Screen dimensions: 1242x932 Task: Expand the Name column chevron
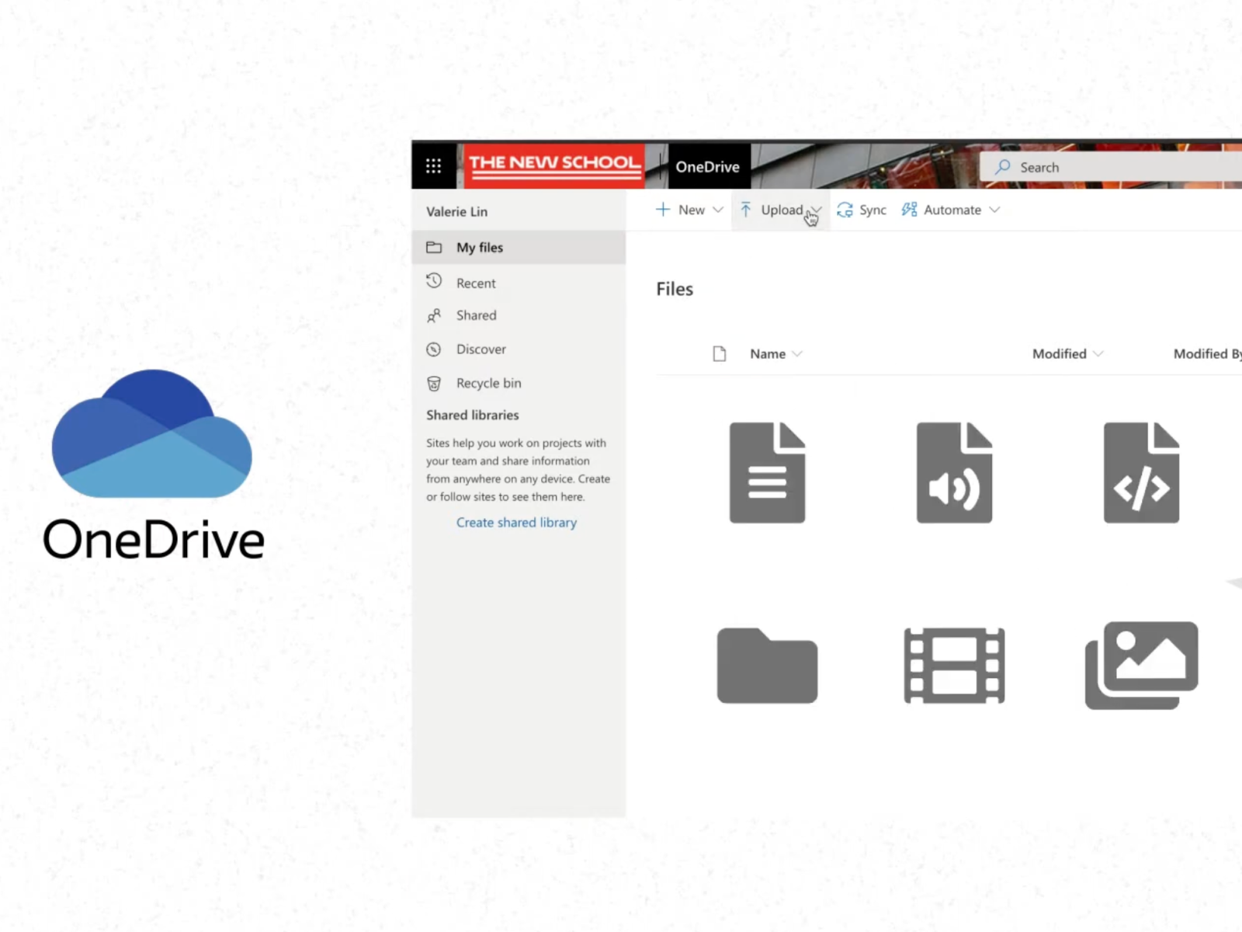[x=797, y=354]
